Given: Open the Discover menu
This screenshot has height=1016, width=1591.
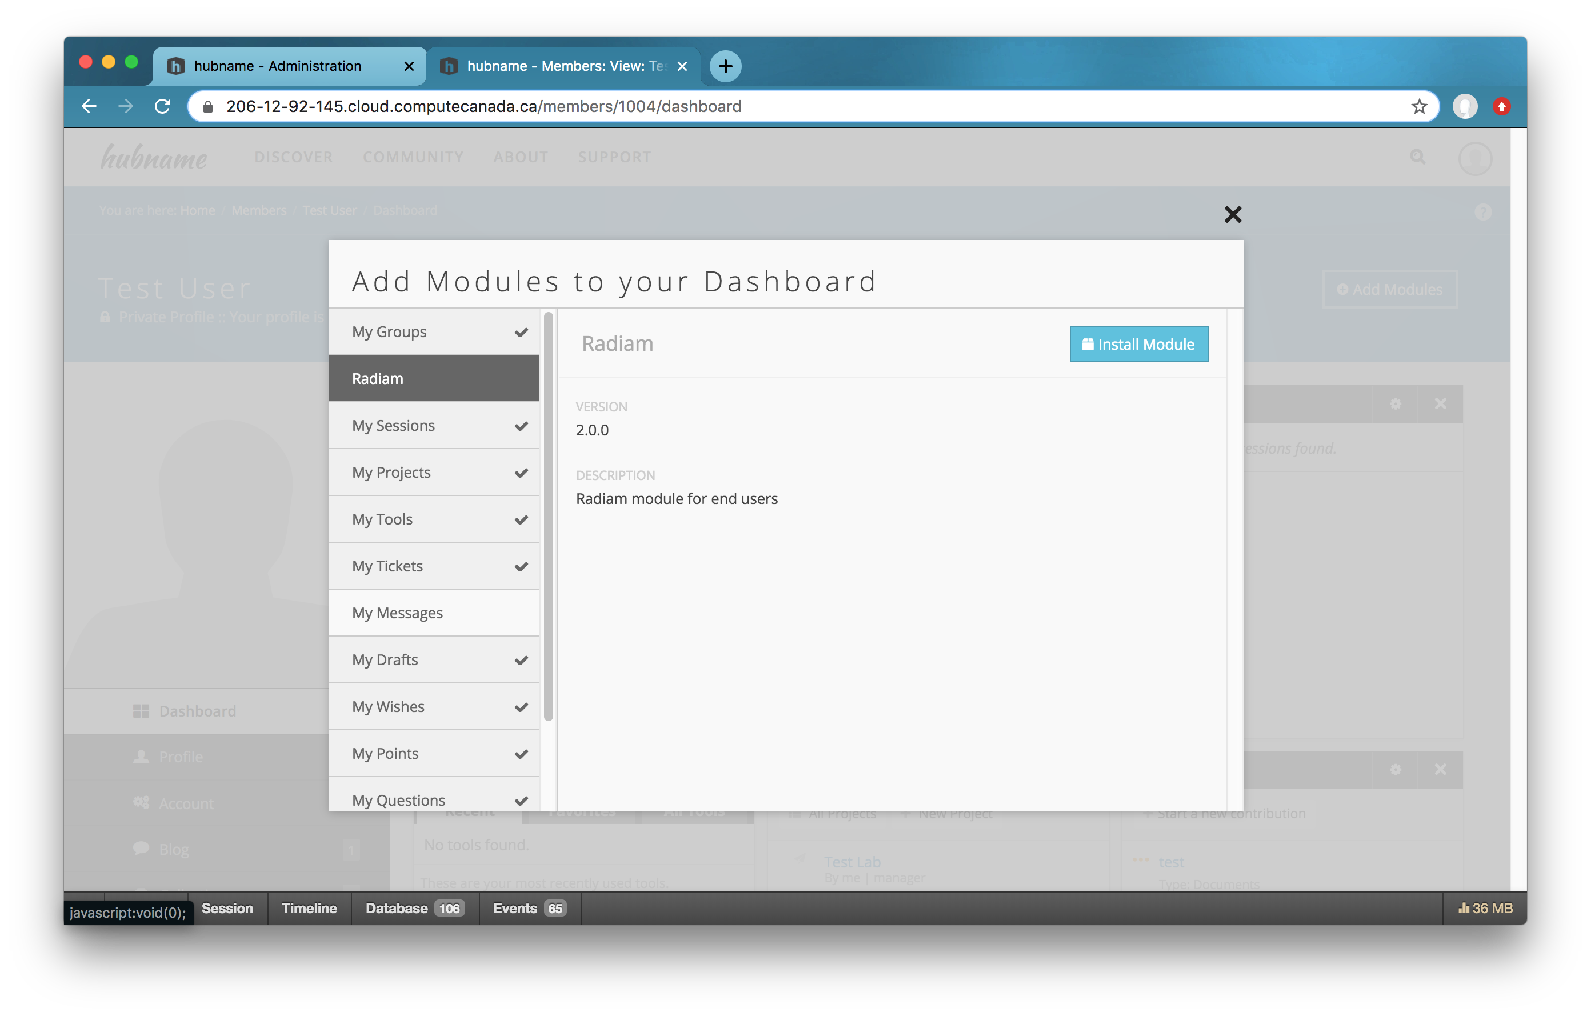Looking at the screenshot, I should pos(293,157).
